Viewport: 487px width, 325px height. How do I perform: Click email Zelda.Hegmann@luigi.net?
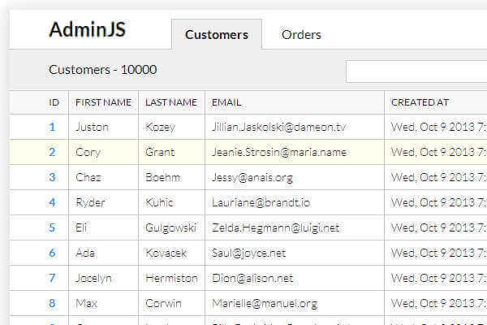pyautogui.click(x=275, y=227)
